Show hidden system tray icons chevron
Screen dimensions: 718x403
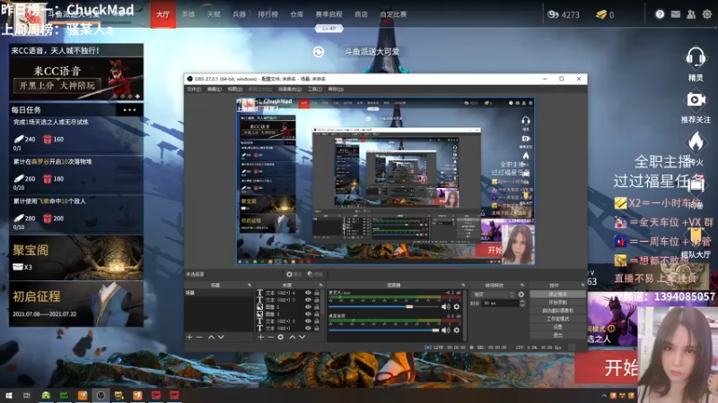pyautogui.click(x=604, y=396)
